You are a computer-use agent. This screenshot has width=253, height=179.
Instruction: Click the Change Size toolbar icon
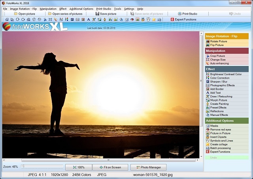tap(50, 19)
